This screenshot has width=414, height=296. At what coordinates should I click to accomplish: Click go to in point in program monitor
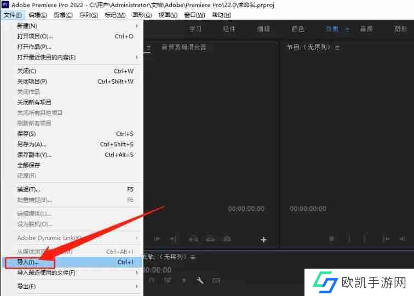[x=386, y=239]
